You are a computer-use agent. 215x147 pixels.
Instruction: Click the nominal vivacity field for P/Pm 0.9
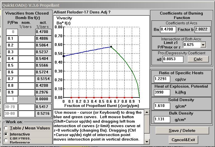pos(27,93)
